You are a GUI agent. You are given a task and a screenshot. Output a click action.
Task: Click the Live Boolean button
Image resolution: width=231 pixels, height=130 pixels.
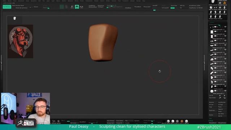pos(7,6)
